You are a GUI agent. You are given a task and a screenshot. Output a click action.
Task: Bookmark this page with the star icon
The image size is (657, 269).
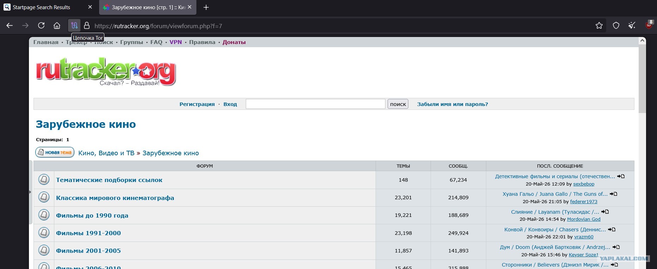[599, 26]
